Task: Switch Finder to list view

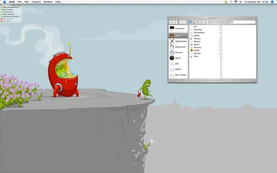Action: pos(205,22)
